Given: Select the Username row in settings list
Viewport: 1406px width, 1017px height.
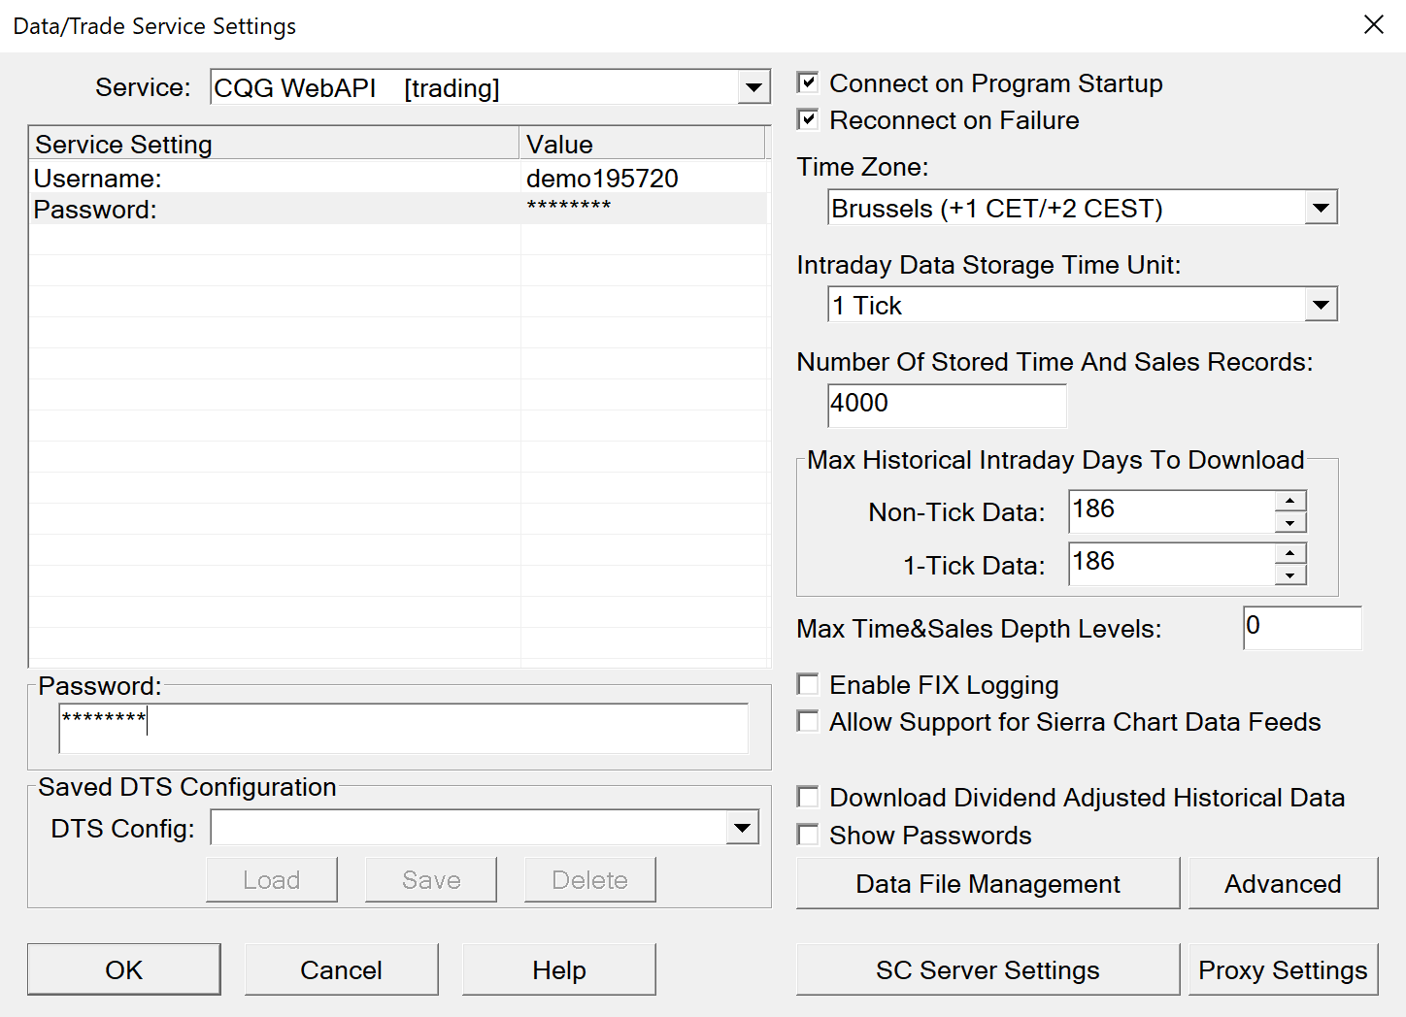Looking at the screenshot, I should coord(291,179).
